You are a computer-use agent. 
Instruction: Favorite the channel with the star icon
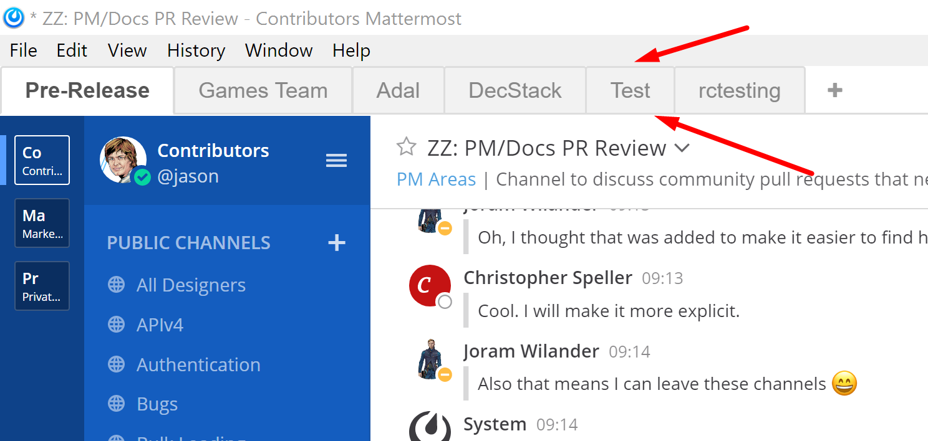pos(406,147)
